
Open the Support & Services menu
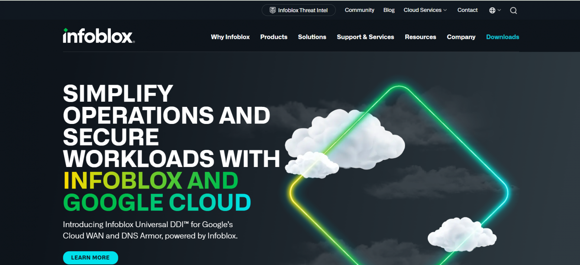pos(365,37)
